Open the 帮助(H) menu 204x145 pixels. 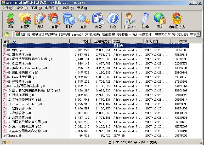click(x=83, y=8)
